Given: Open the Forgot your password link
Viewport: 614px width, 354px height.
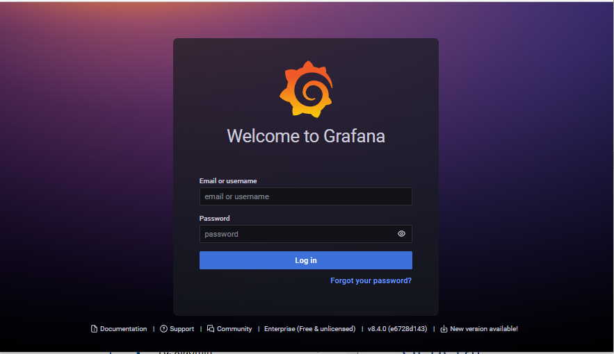Looking at the screenshot, I should click(x=371, y=281).
